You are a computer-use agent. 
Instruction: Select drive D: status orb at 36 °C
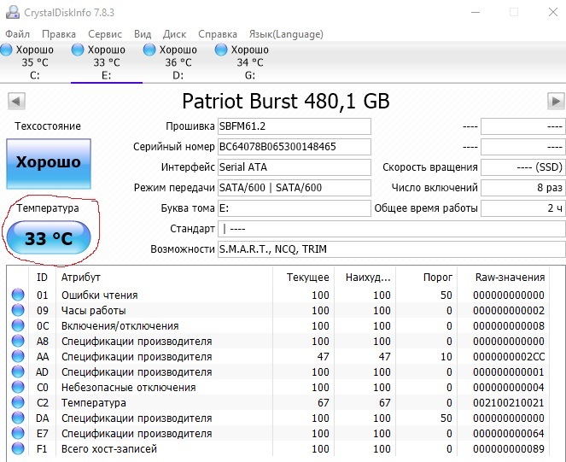[150, 50]
